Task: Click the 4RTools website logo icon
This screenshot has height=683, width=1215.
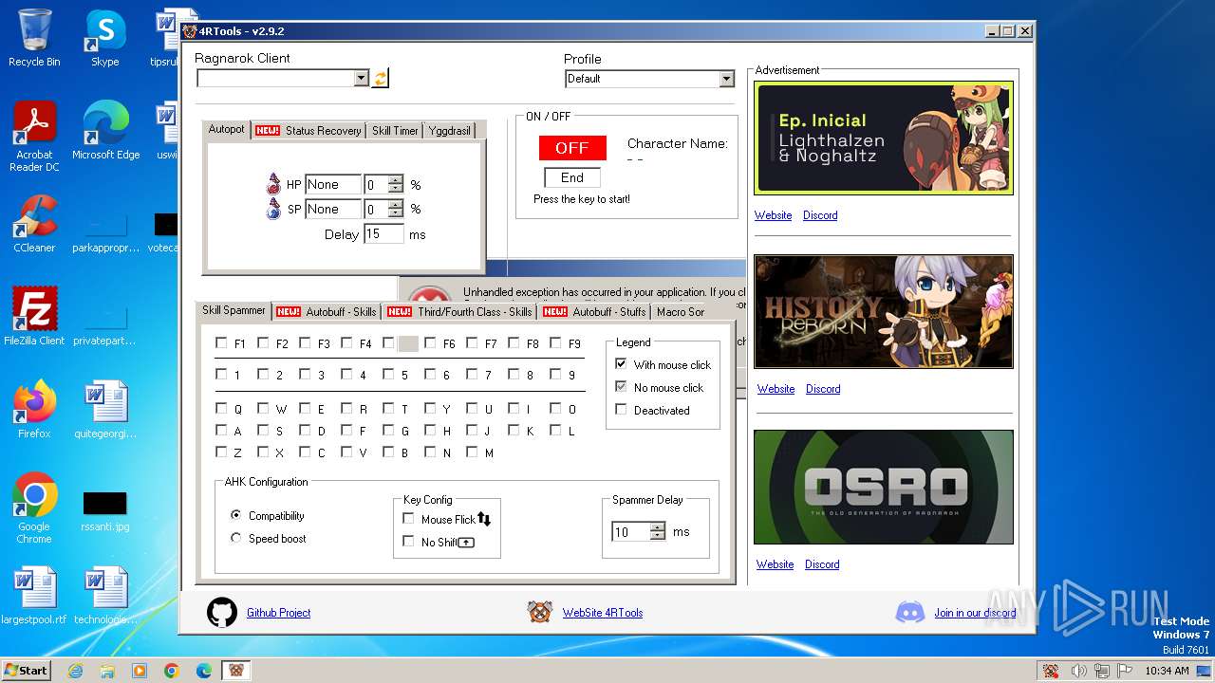Action: [540, 612]
